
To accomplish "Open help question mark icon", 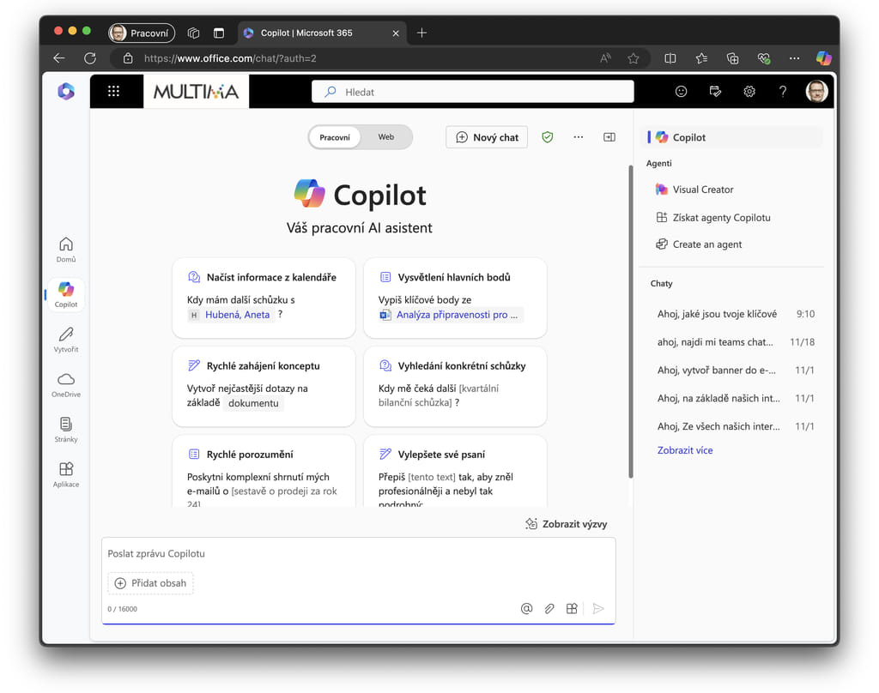I will click(x=783, y=91).
